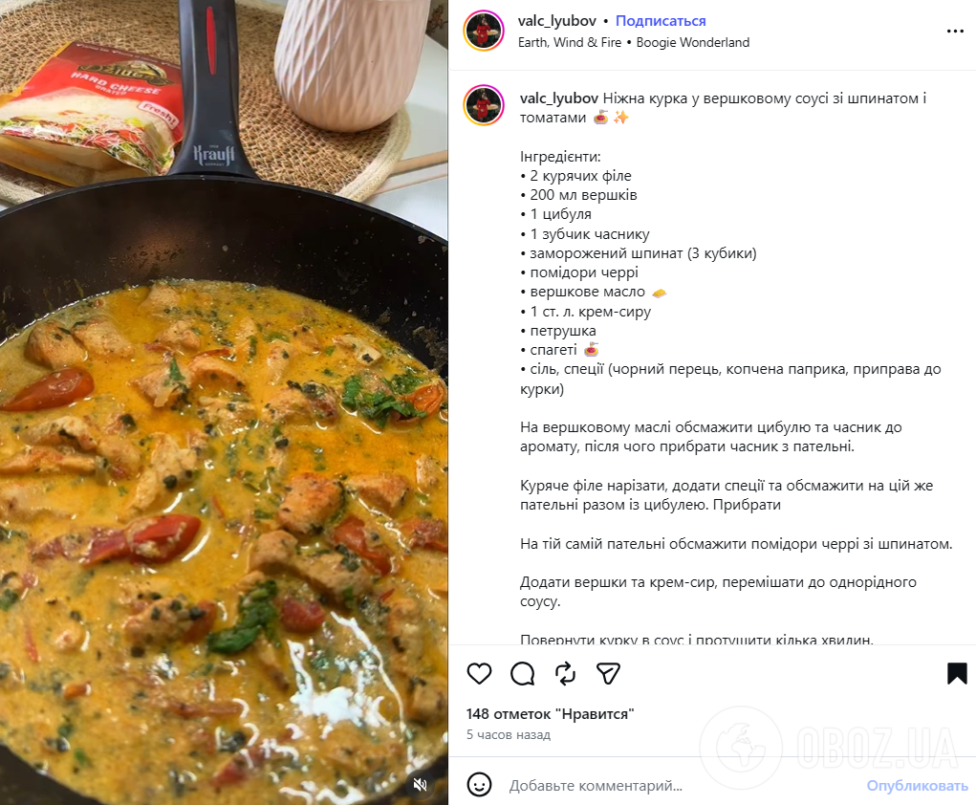Screen dimensions: 976x805
Task: Open comments via the speech bubble icon
Action: [522, 673]
